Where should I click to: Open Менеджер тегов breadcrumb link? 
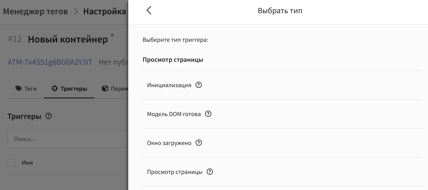35,11
